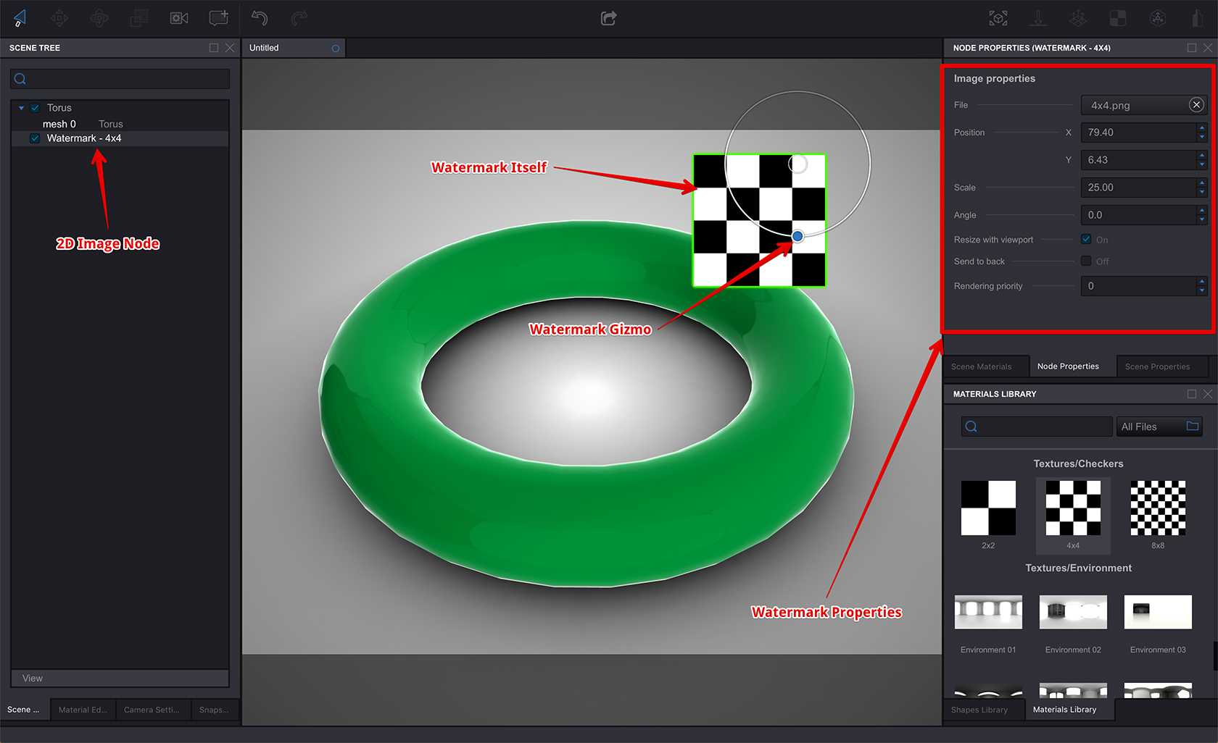Disable the Resize with viewport option
This screenshot has width=1218, height=743.
click(1085, 239)
